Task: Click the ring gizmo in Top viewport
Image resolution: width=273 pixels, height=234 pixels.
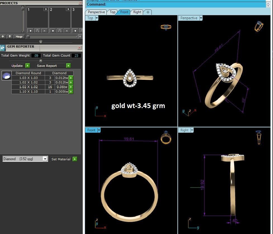Action: click(166, 27)
